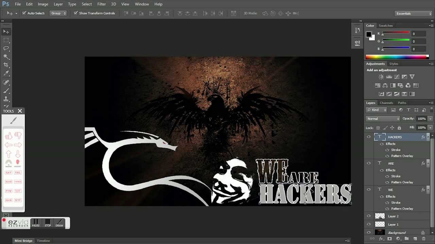Screen dimensions: 435x244
Task: Close the ezvid TOOLS panel
Action: (x=20, y=111)
